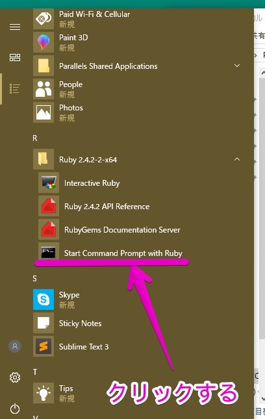Screen dimensions: 265x419
Task: Launch the Skype icon
Action: coord(44,299)
